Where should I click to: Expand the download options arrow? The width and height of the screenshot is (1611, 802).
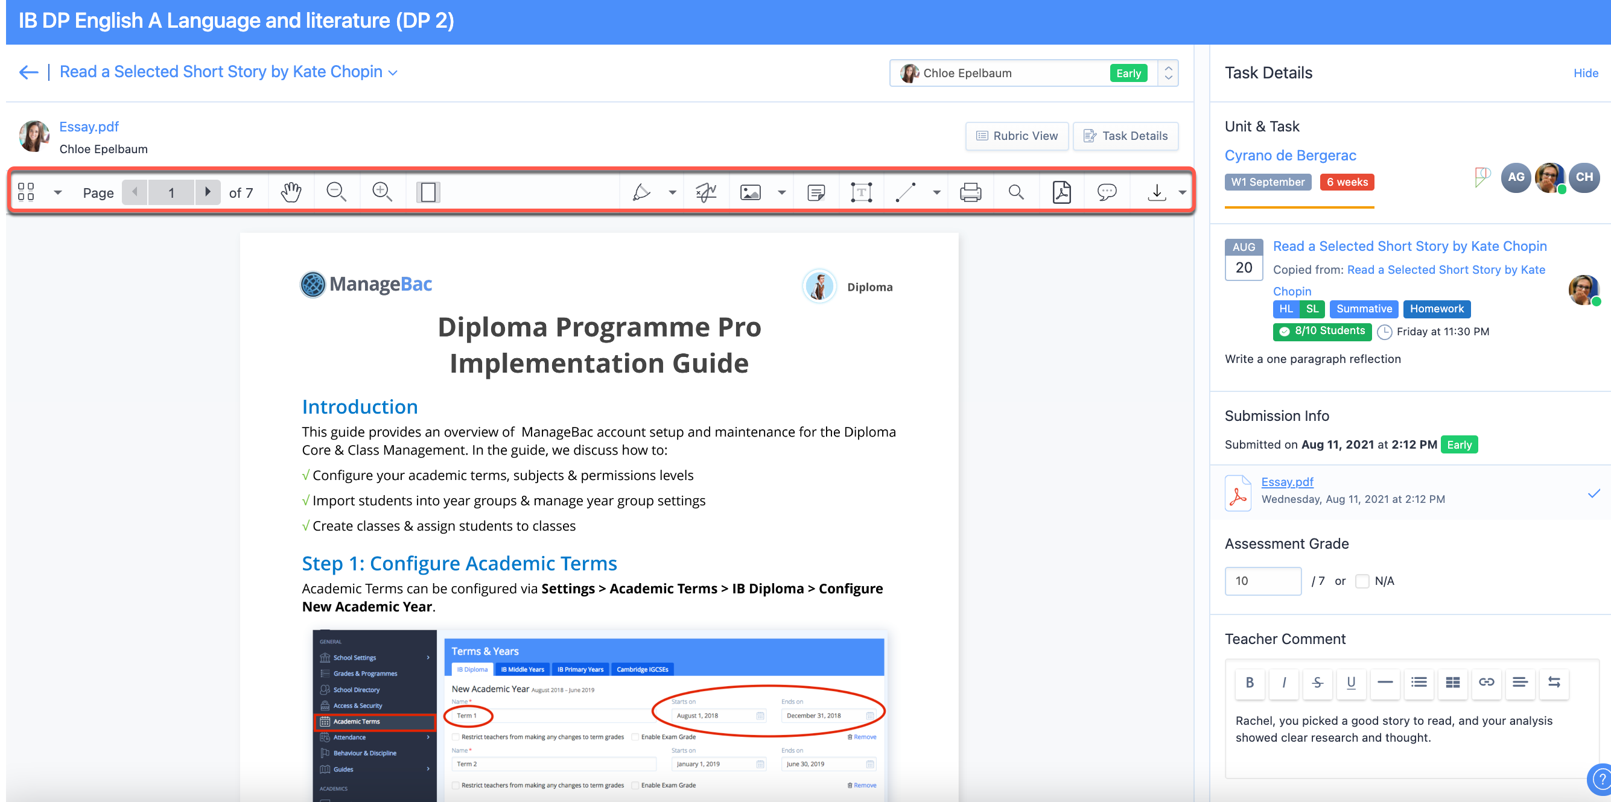(x=1182, y=192)
